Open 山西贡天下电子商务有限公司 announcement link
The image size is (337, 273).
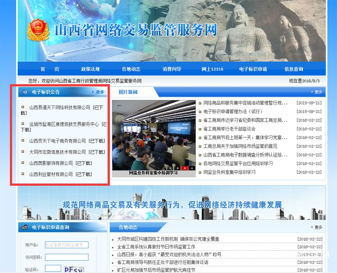(57, 141)
